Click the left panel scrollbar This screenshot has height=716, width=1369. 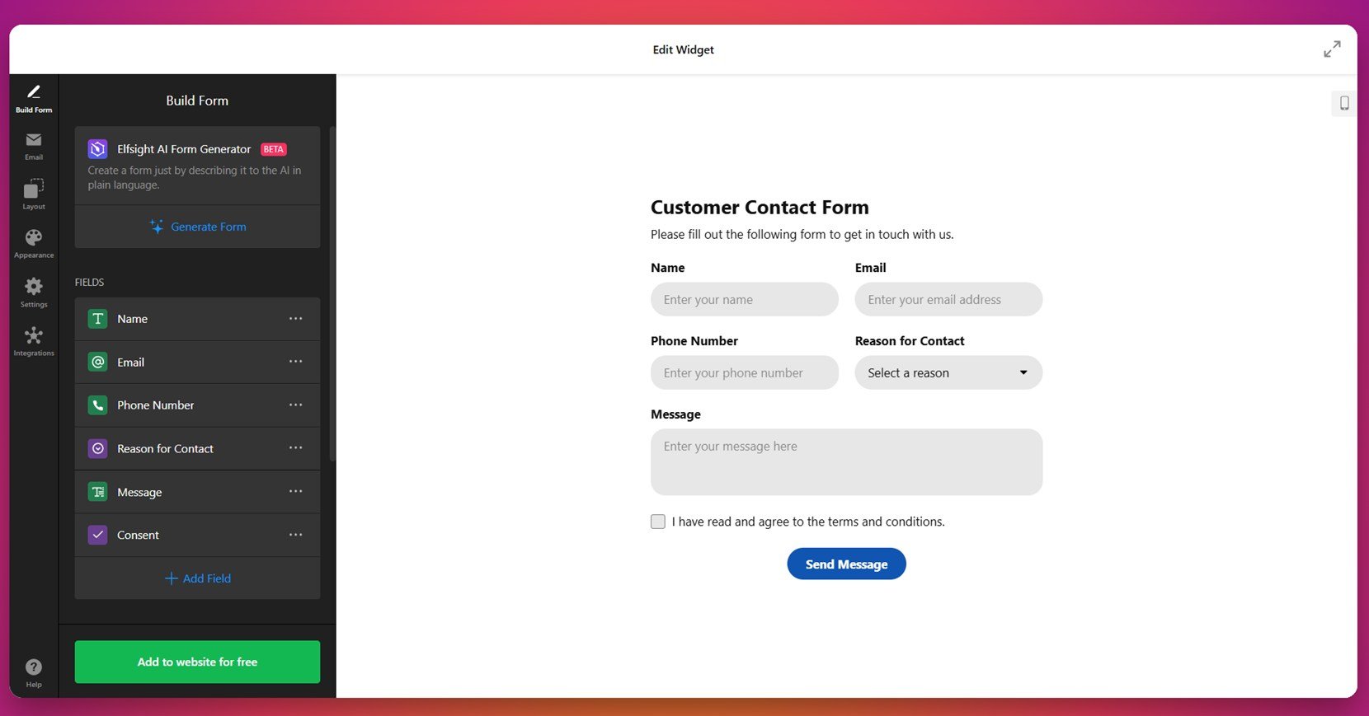[332, 294]
